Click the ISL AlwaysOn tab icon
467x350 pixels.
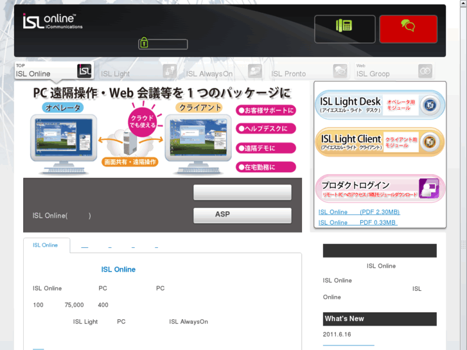click(255, 71)
